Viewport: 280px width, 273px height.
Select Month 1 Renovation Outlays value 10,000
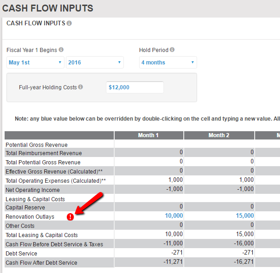pyautogui.click(x=174, y=216)
